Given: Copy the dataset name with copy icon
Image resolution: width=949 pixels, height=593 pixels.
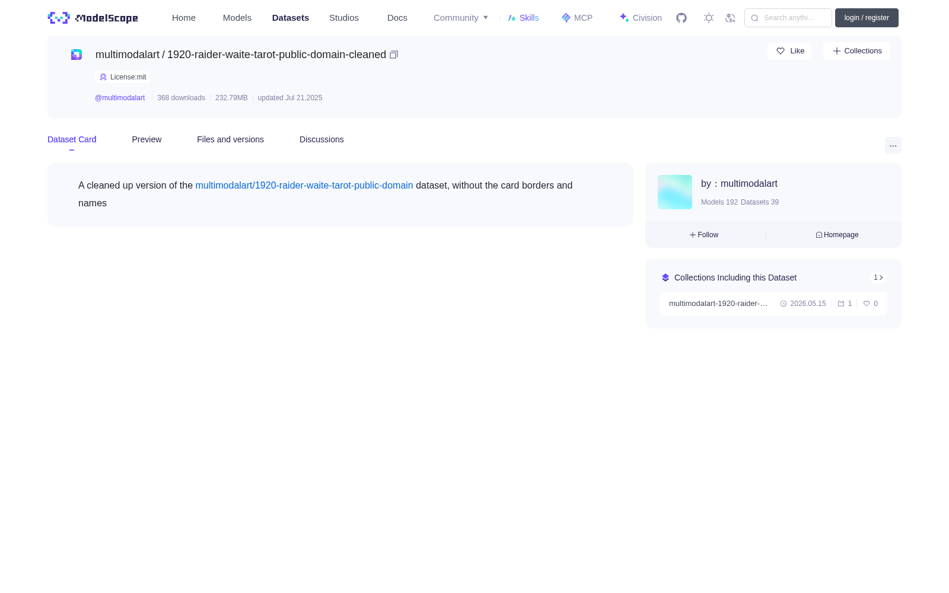Looking at the screenshot, I should click(394, 55).
